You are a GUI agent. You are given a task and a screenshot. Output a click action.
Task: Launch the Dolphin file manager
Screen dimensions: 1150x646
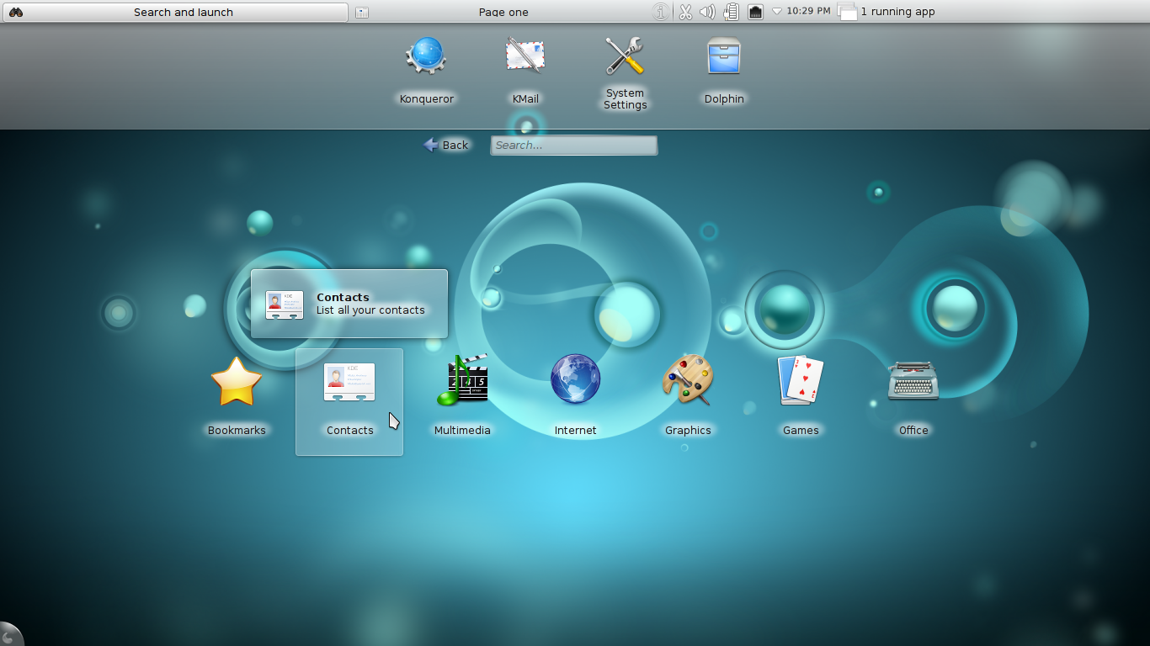[724, 56]
